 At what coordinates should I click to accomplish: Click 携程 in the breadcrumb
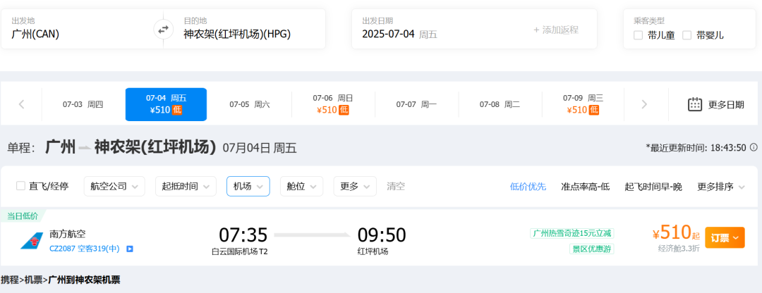click(10, 280)
